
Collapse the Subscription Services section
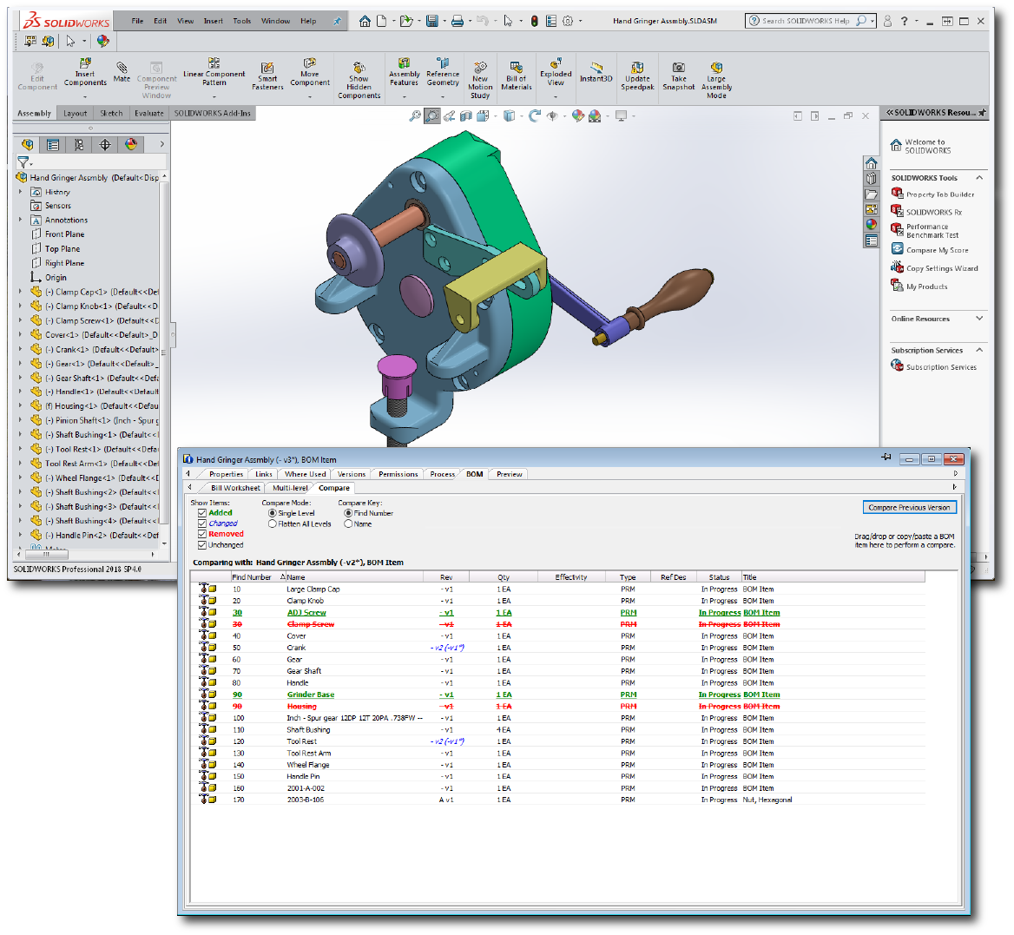tap(979, 351)
